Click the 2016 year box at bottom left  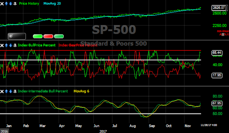[4, 131]
